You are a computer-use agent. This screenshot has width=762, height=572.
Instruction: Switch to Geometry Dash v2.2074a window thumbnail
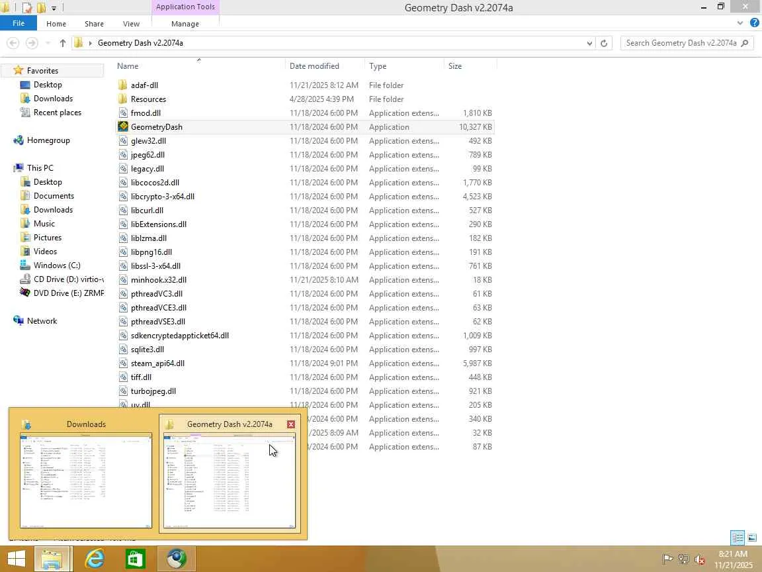(x=230, y=473)
